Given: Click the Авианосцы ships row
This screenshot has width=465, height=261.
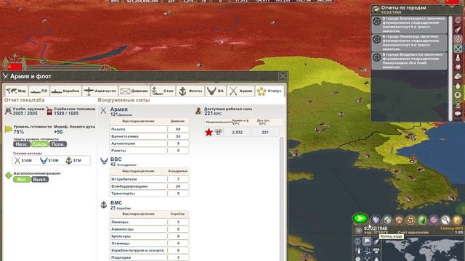Looking at the screenshot, I should 150,229.
